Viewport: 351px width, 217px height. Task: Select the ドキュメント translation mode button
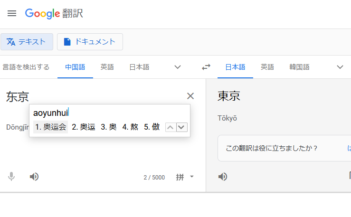[x=90, y=42]
